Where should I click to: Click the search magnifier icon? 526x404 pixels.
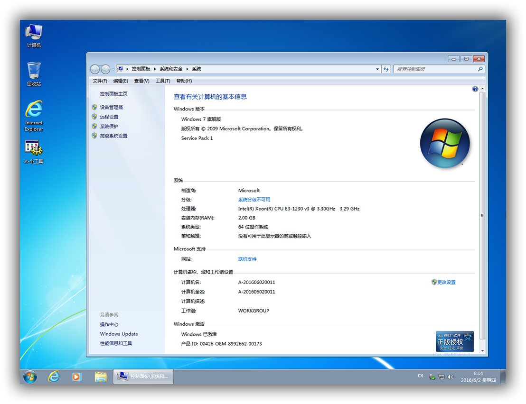point(480,69)
